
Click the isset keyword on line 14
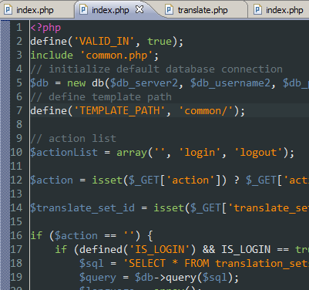169,208
